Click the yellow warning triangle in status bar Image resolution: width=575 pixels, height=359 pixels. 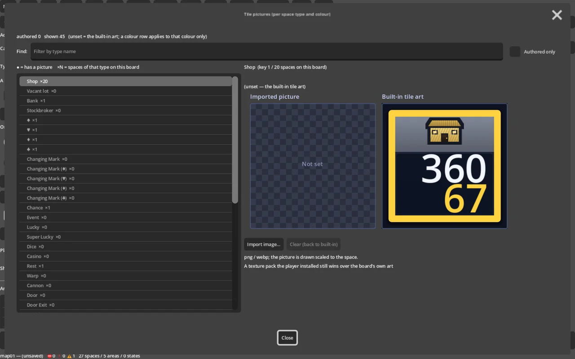coord(70,356)
